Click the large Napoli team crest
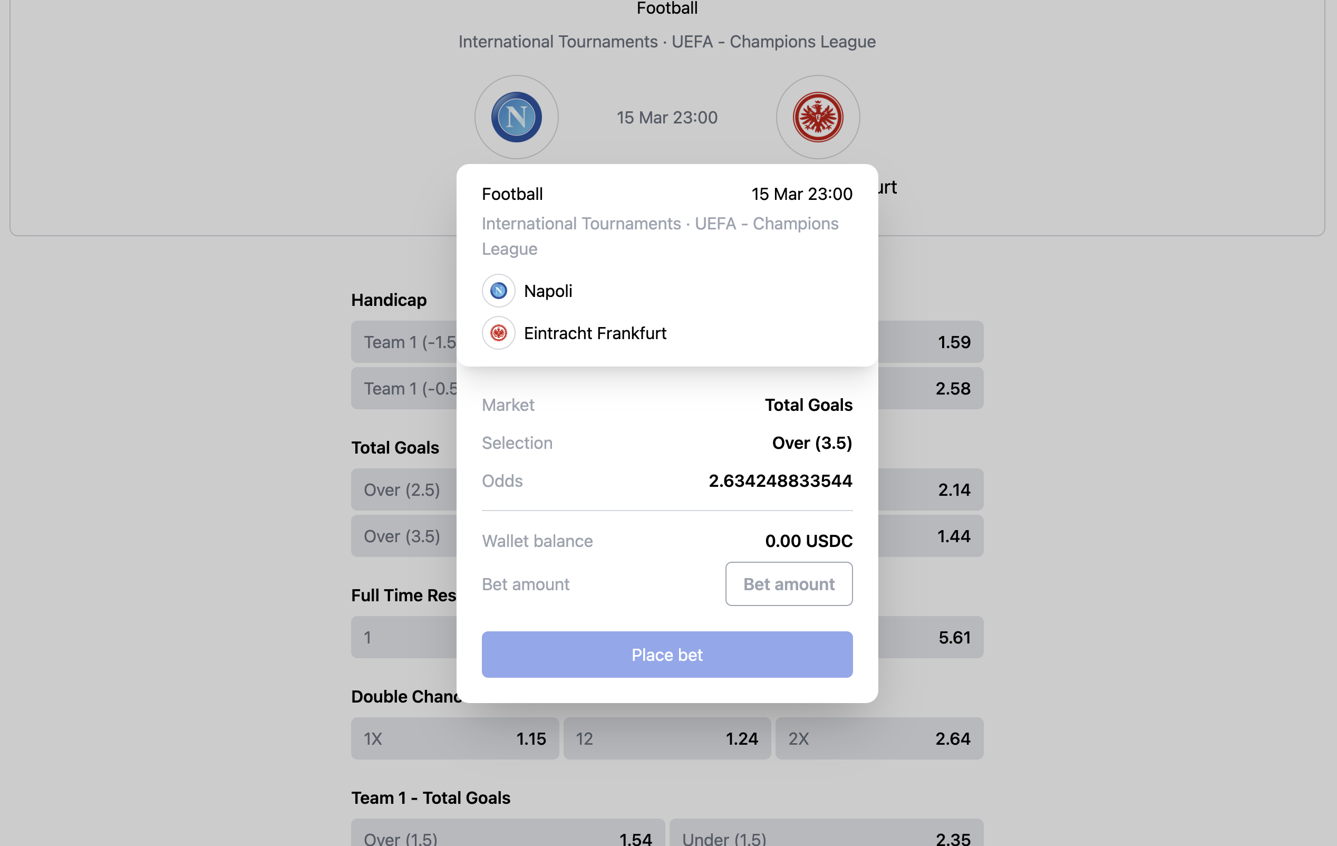This screenshot has height=846, width=1337. 516,117
